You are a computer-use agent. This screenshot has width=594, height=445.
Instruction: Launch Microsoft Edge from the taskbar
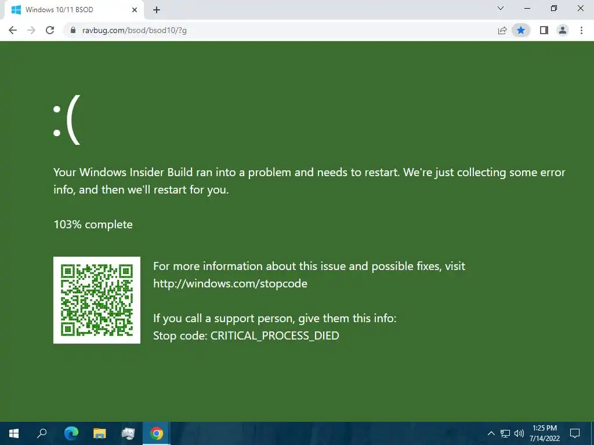click(71, 433)
